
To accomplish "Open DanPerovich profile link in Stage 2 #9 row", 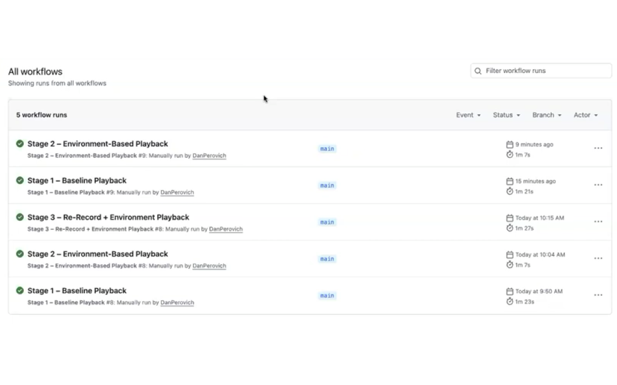I will [x=209, y=156].
